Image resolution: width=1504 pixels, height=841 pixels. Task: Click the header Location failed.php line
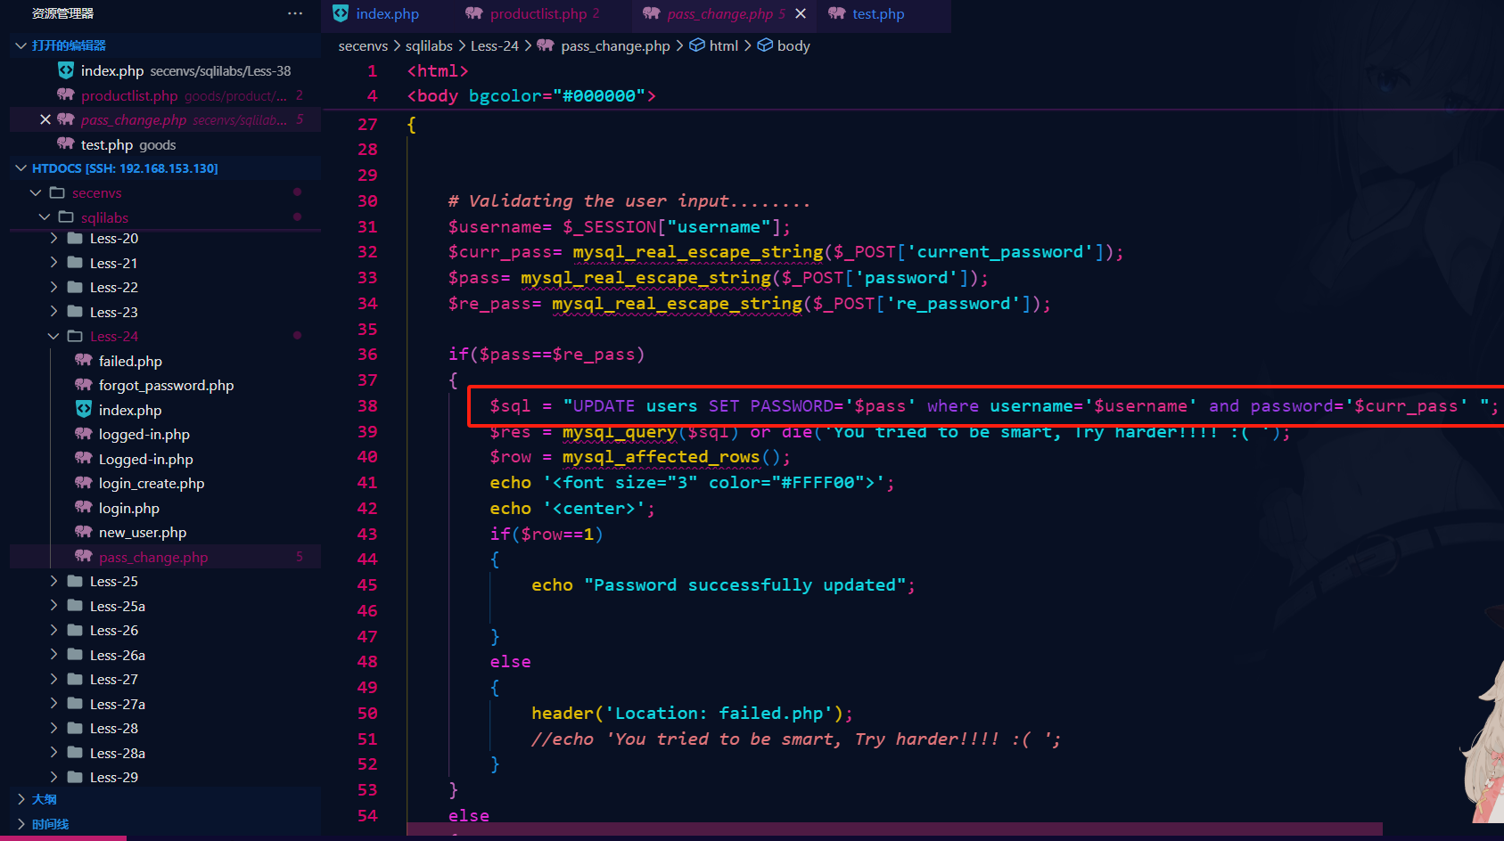(x=692, y=714)
